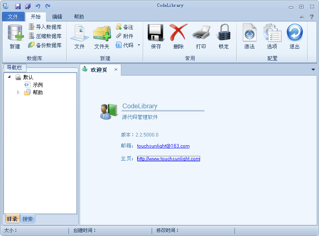Click the CodeLibrary heading on welcome page
The image size is (319, 236).
click(140, 106)
